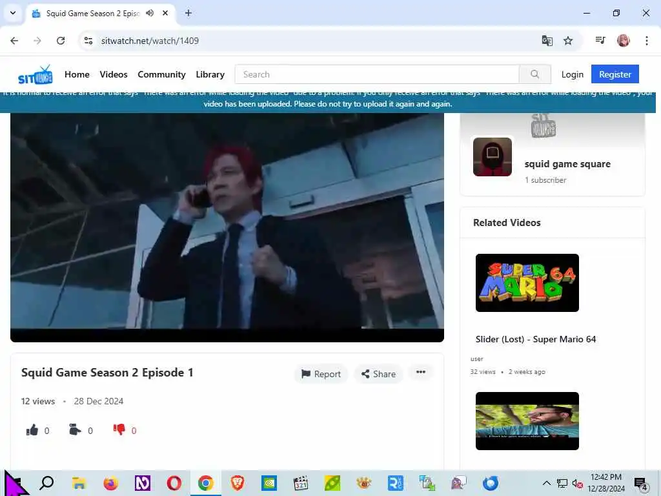Go forward with the browser forward arrow
Image resolution: width=661 pixels, height=496 pixels.
click(x=37, y=41)
